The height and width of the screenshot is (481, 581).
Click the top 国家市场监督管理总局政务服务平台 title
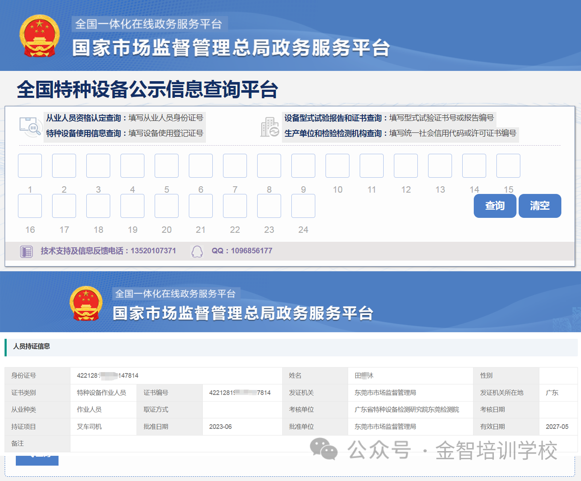[231, 47]
